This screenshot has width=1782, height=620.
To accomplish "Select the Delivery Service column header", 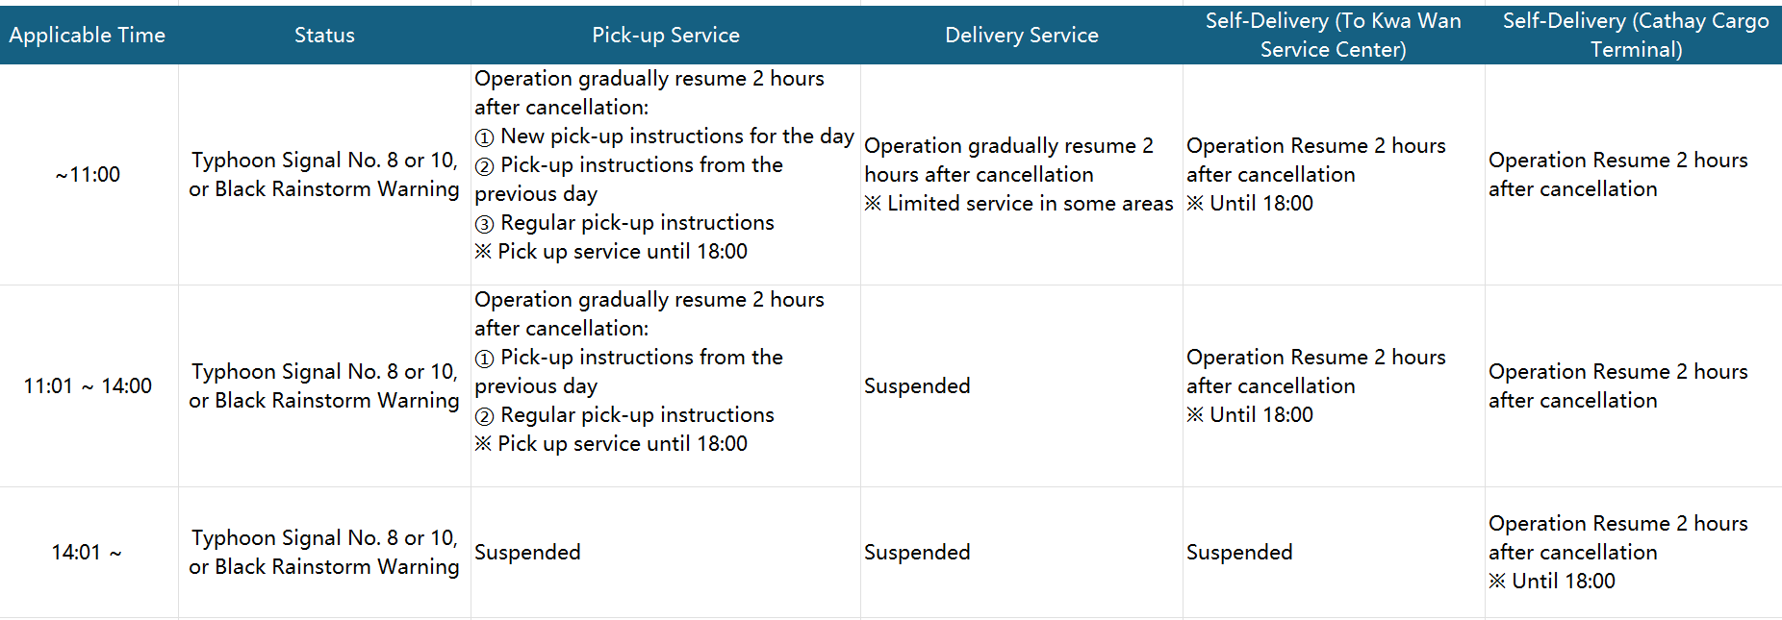I will point(1022,36).
